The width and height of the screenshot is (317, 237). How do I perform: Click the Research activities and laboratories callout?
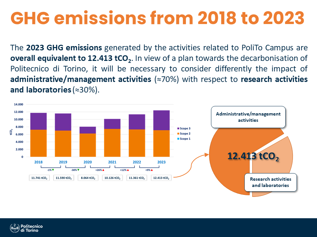click(x=270, y=182)
